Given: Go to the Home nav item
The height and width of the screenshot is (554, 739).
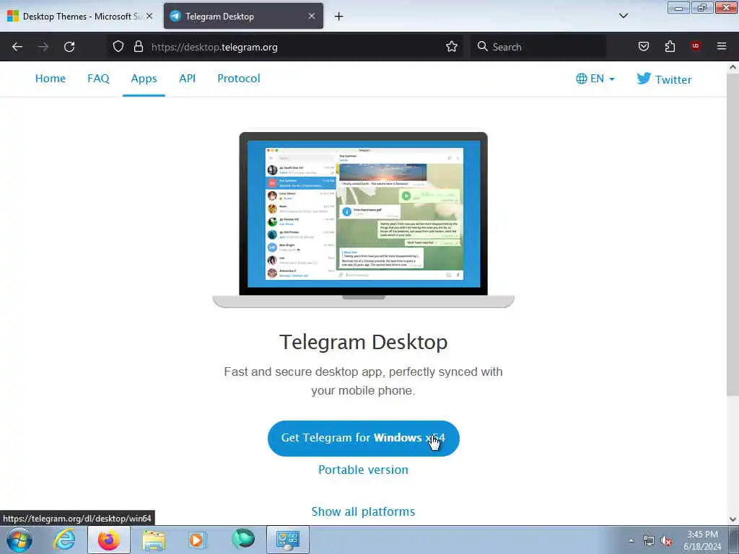Looking at the screenshot, I should [51, 79].
